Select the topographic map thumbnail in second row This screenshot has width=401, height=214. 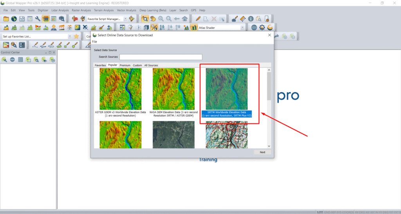[227, 135]
